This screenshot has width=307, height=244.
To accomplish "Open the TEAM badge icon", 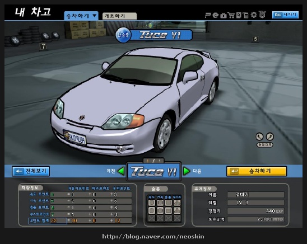I will point(262,15).
